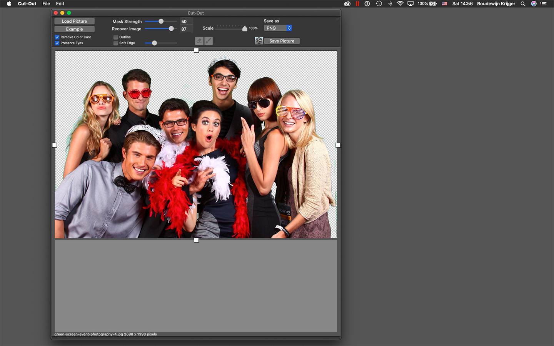The height and width of the screenshot is (346, 554).
Task: Disable Remove Color Cast checkbox
Action: click(57, 37)
